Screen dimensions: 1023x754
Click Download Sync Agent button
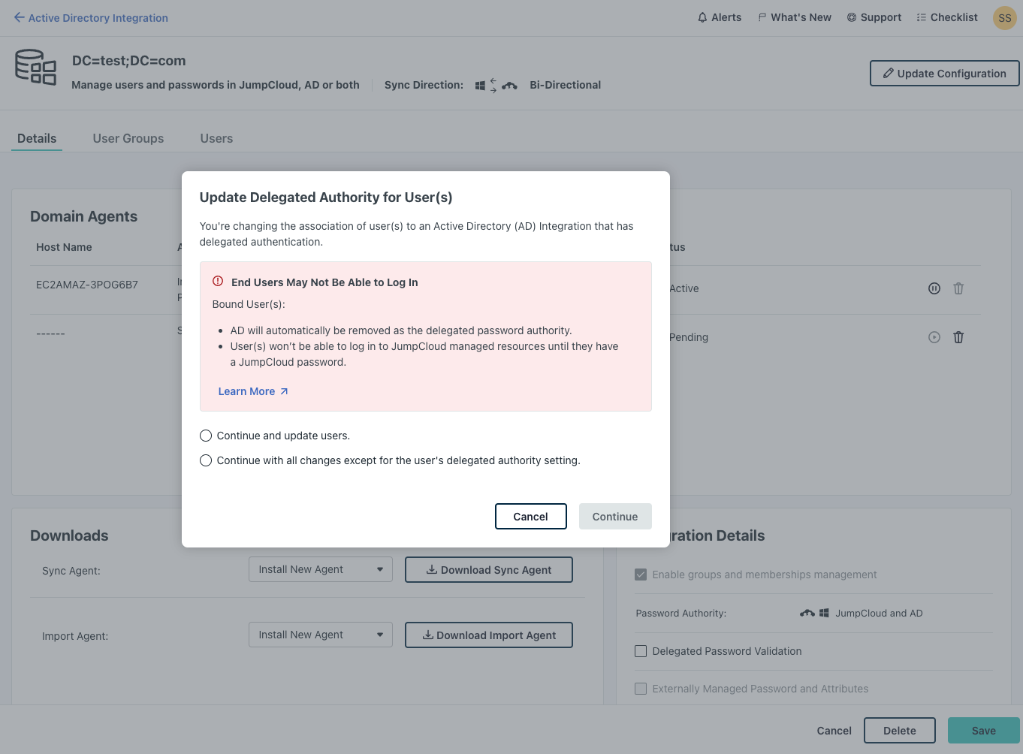point(489,570)
